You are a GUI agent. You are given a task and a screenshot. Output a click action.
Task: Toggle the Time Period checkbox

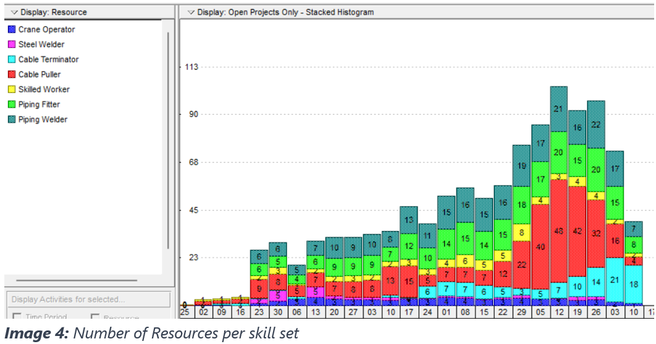tap(16, 317)
